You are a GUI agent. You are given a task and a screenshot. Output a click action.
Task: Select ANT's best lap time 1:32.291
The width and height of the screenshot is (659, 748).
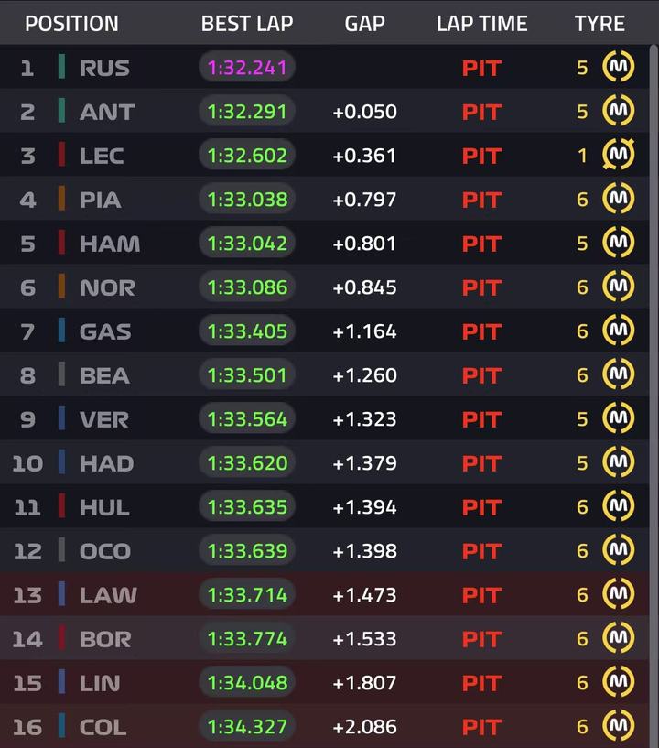click(x=247, y=112)
